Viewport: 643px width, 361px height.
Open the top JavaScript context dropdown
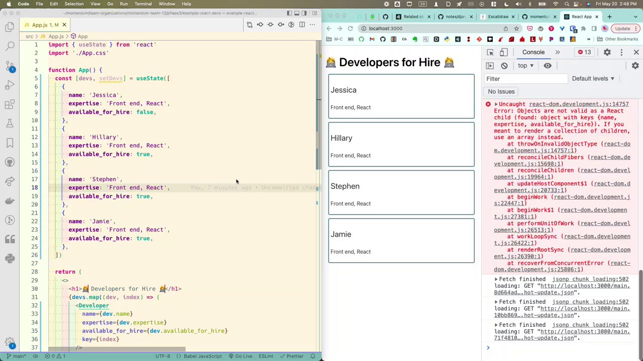525,66
